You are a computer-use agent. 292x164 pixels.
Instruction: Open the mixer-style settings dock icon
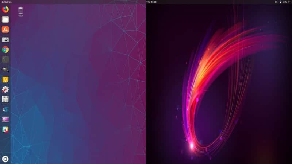click(5, 99)
